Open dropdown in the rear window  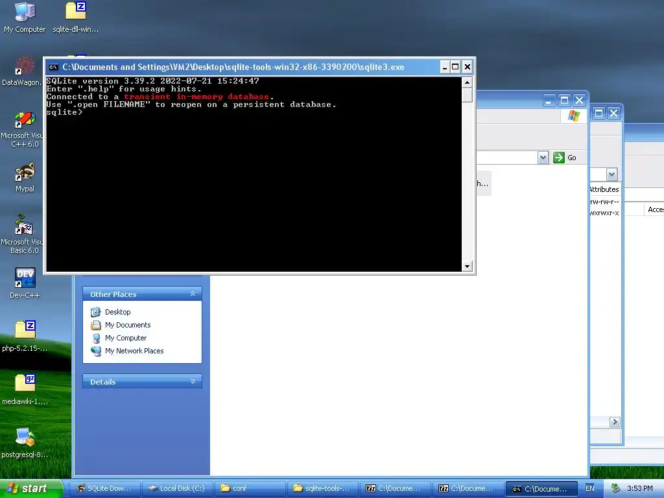(x=611, y=174)
